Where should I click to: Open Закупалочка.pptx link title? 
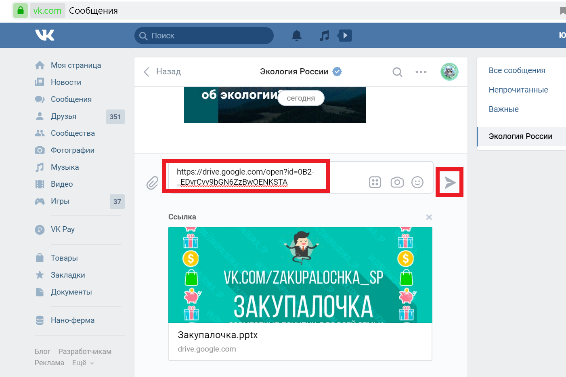(218, 335)
